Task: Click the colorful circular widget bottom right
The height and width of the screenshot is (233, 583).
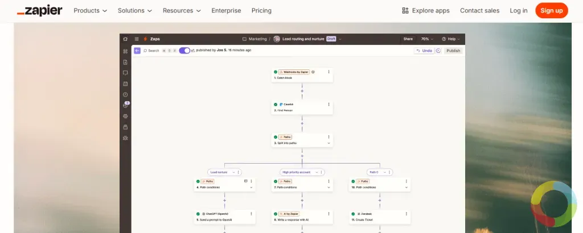Action: (553, 203)
